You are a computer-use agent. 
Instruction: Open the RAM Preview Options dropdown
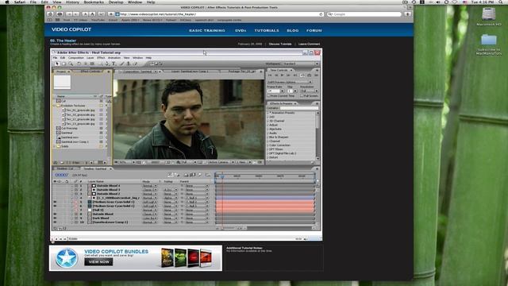point(289,83)
